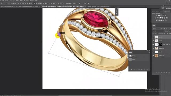
Task: Toggle the warp mode icon in options bar
Action: (x=80, y=3)
